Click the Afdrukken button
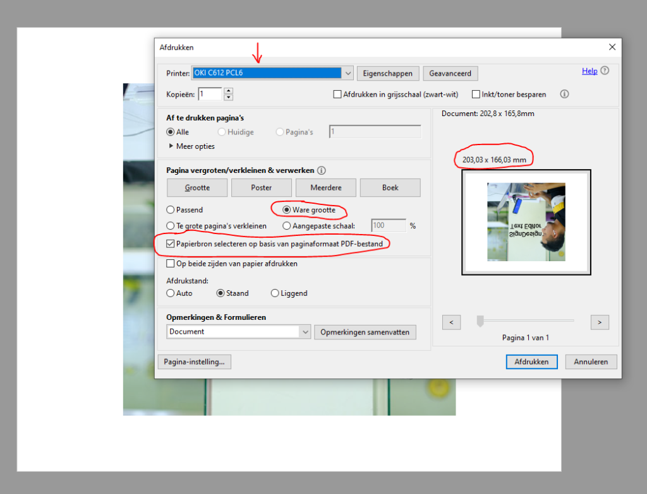The image size is (647, 494). pyautogui.click(x=531, y=362)
